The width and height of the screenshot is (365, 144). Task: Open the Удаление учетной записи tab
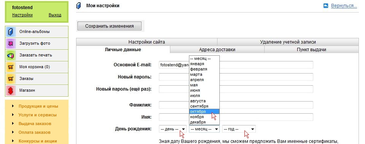[288, 42]
